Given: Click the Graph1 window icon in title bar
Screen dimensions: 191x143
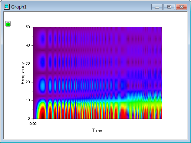Looking at the screenshot, I should pos(7,7).
